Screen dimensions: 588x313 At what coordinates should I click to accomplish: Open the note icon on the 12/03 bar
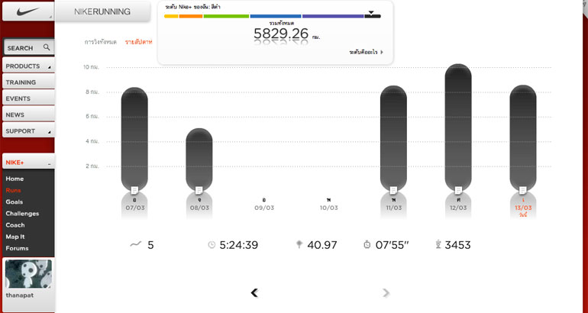coord(458,189)
